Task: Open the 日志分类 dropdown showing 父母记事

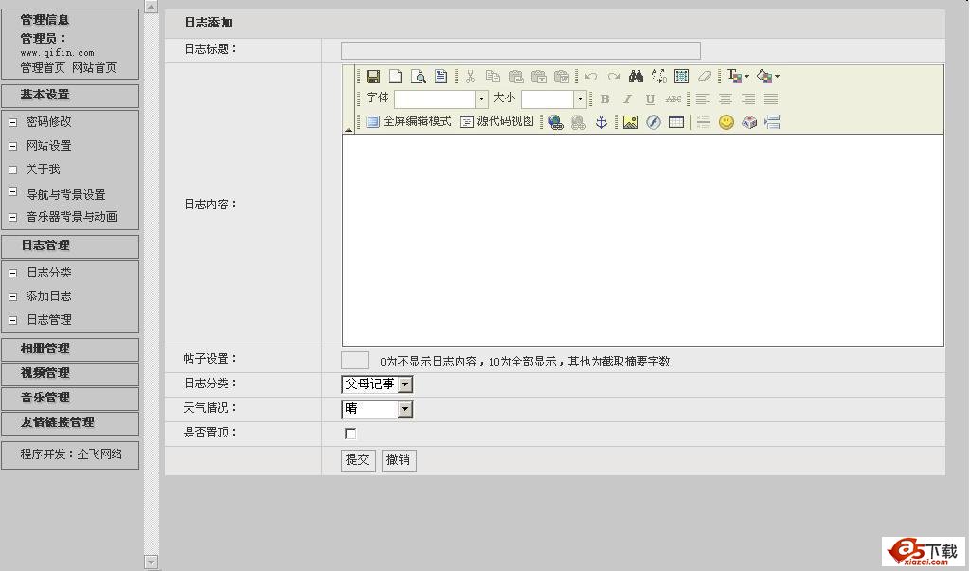Action: (x=377, y=384)
